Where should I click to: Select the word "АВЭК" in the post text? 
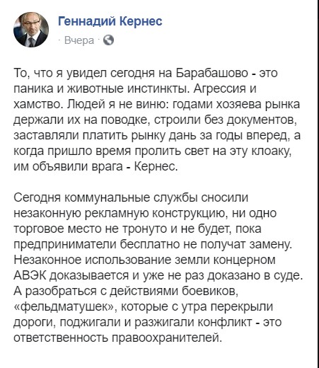click(x=30, y=275)
